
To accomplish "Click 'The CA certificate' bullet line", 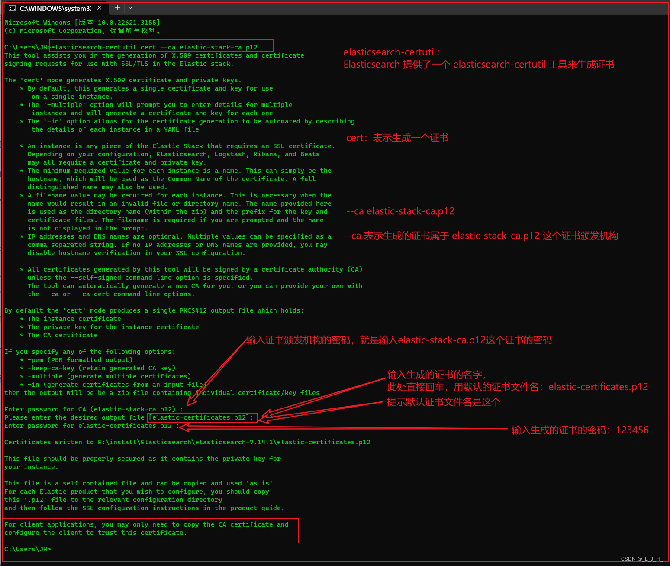I will point(59,335).
